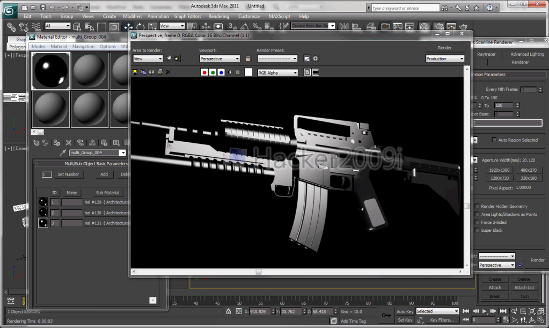
Task: Open the Help question mark icon
Action: point(490,8)
